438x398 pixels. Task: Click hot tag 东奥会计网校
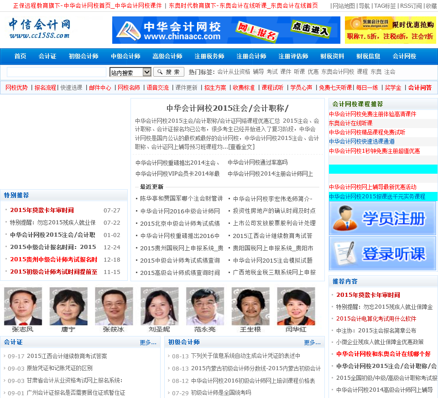(x=338, y=72)
